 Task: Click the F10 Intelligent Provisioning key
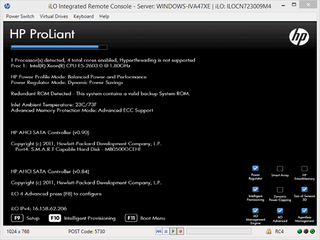click(x=55, y=218)
